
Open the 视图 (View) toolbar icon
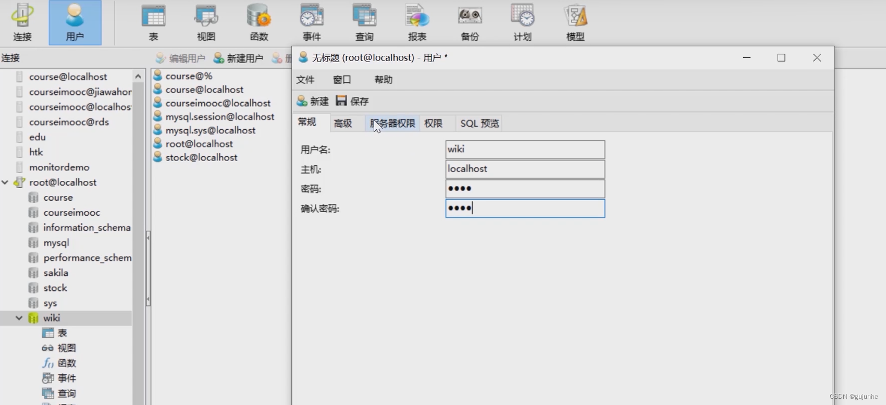point(206,22)
